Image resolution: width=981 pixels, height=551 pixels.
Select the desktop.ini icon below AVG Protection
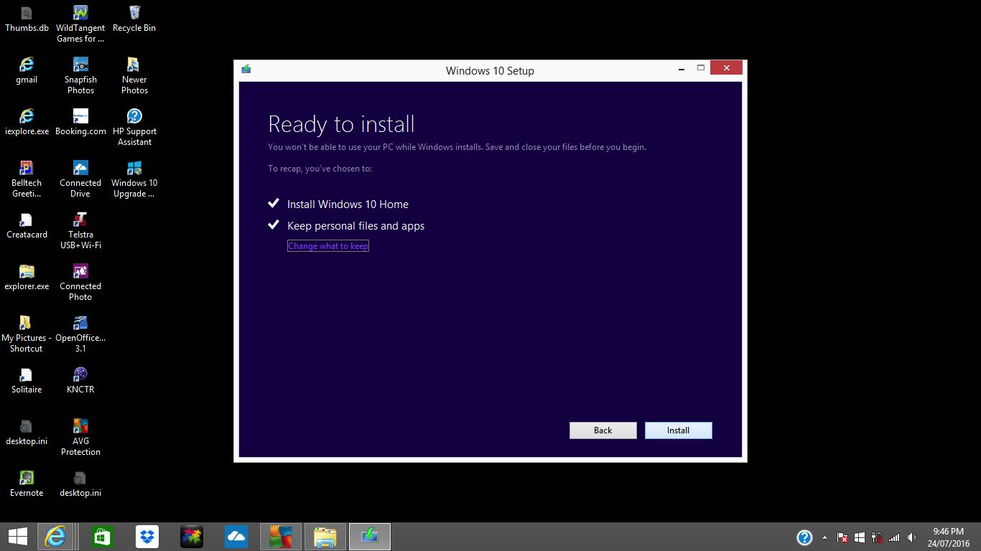coord(80,484)
